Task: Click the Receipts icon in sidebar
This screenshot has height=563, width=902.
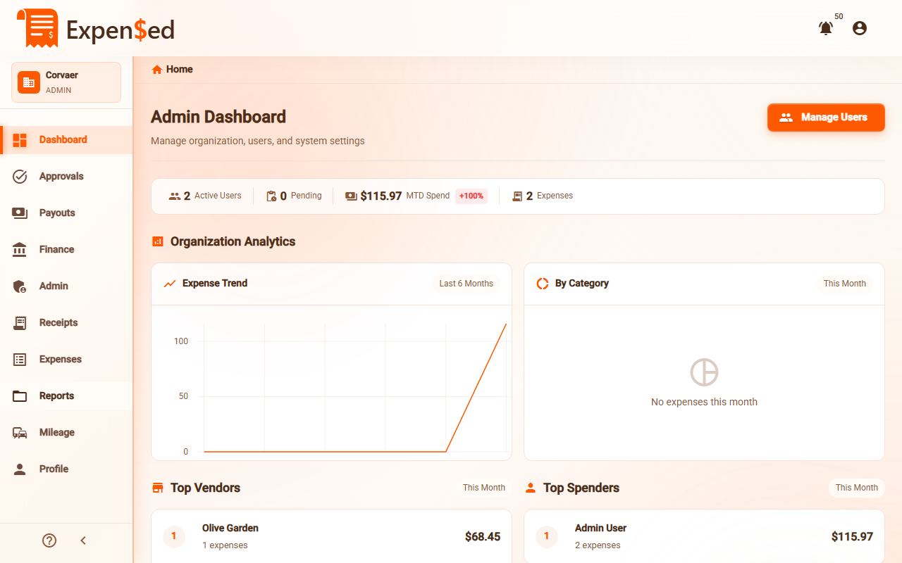Action: (20, 323)
